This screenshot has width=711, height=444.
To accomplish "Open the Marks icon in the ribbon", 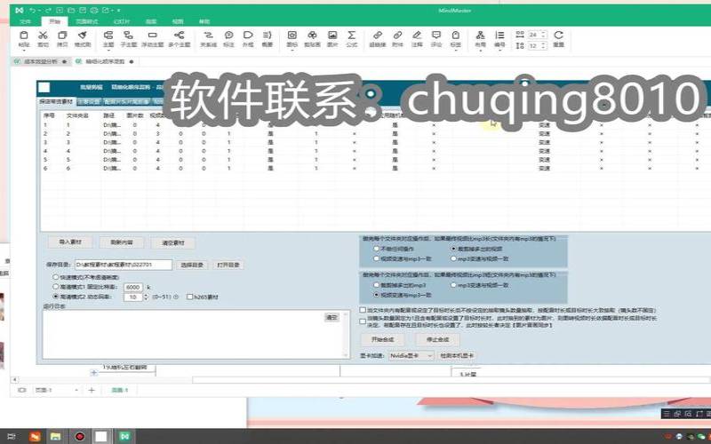I will 292,36.
